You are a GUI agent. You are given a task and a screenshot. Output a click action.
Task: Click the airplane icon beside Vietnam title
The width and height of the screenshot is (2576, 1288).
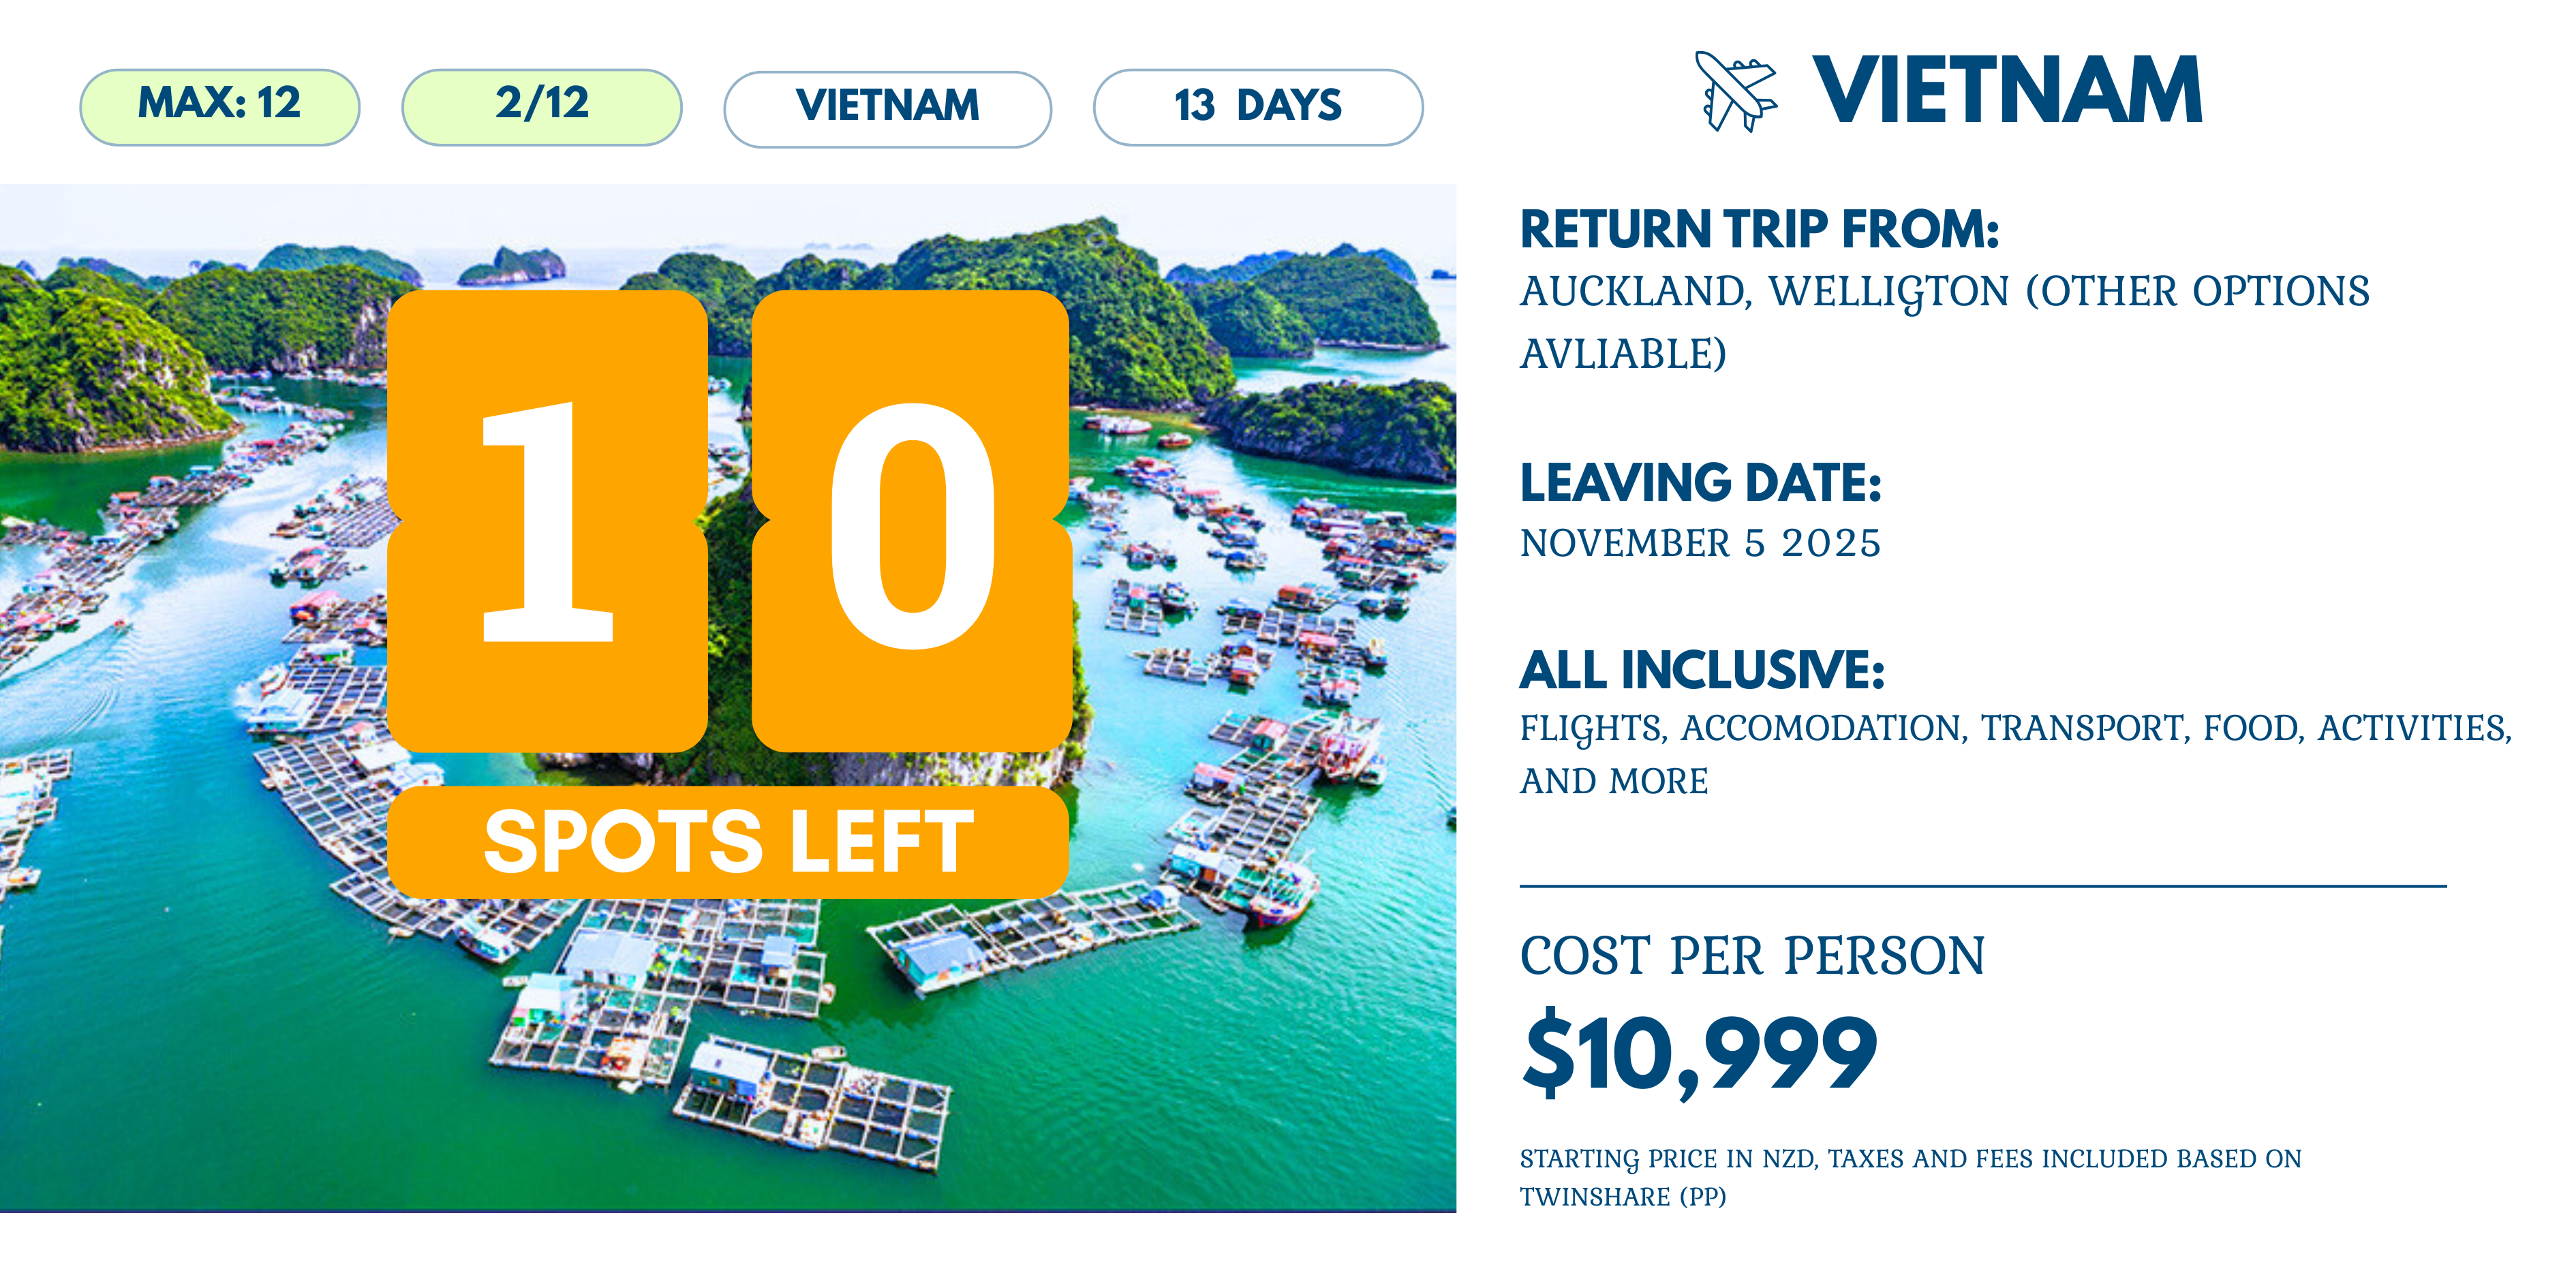(x=1735, y=91)
